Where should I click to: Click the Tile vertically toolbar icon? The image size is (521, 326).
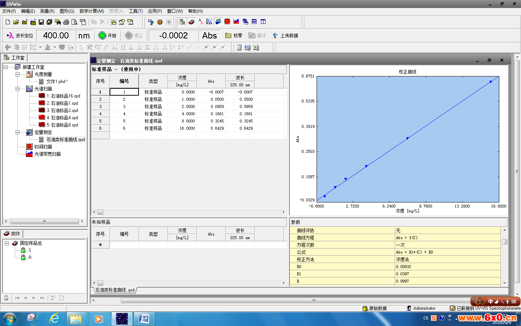click(263, 22)
